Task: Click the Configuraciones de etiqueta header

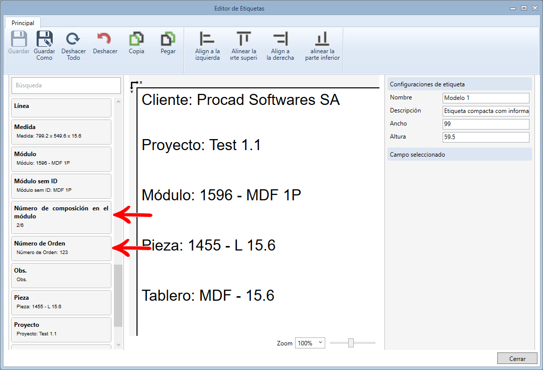Action: coord(460,84)
